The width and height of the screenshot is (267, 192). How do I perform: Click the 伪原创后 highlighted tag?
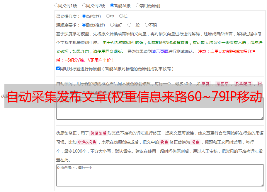[98, 133]
